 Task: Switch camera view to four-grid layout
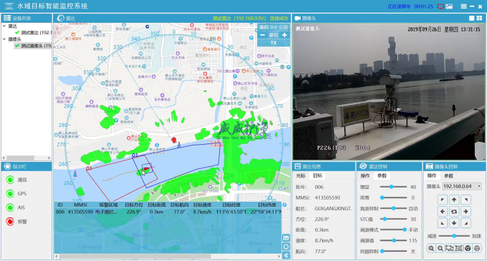[479, 19]
